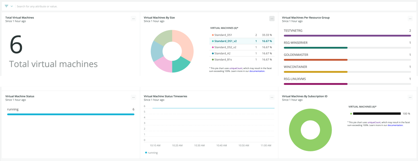This screenshot has height=161, width=418.
Task: Click the TESTVNETRG purple bar
Action: 347,35
